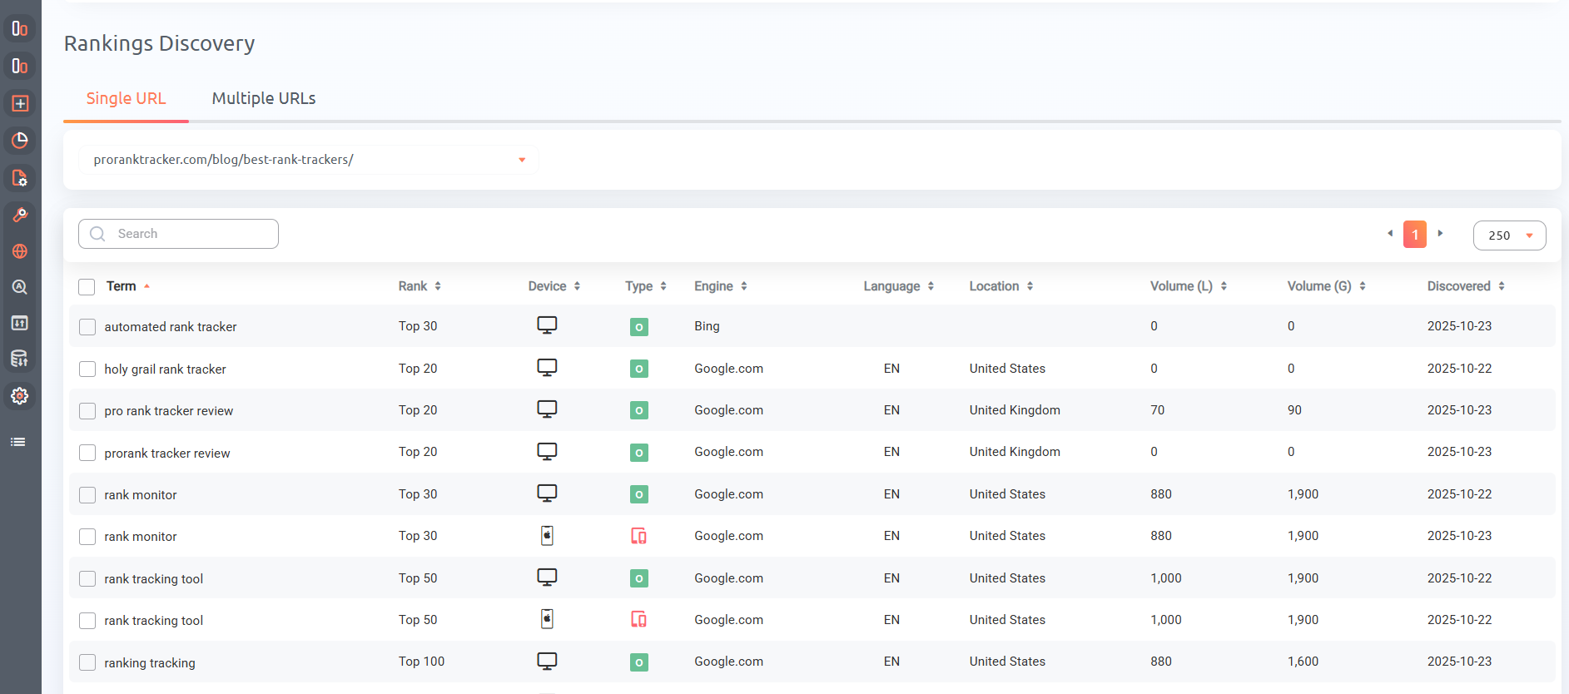This screenshot has width=1569, height=694.
Task: Click the Top 100 rank cell
Action: click(421, 662)
